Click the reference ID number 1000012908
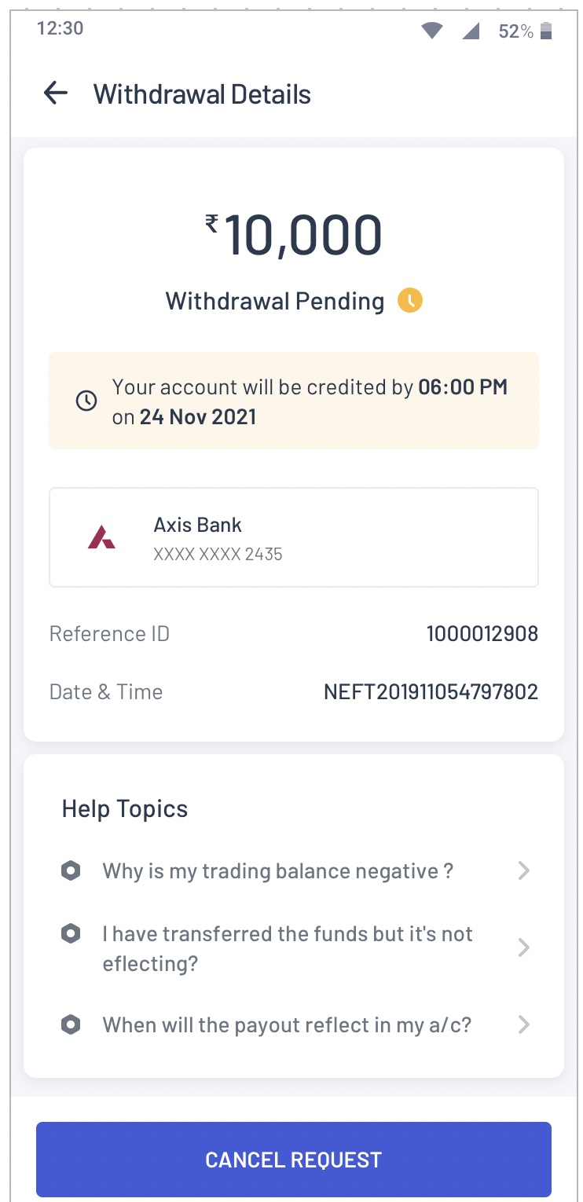Viewport: 583px width, 1202px height. click(x=482, y=634)
